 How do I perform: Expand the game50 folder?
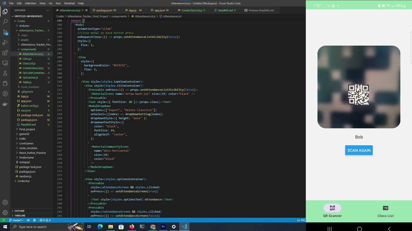24,134
